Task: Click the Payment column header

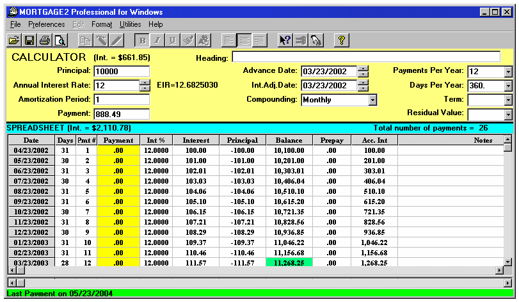Action: tap(118, 140)
